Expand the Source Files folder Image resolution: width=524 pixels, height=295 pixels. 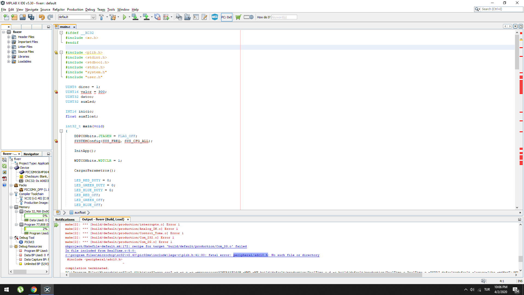(8, 52)
